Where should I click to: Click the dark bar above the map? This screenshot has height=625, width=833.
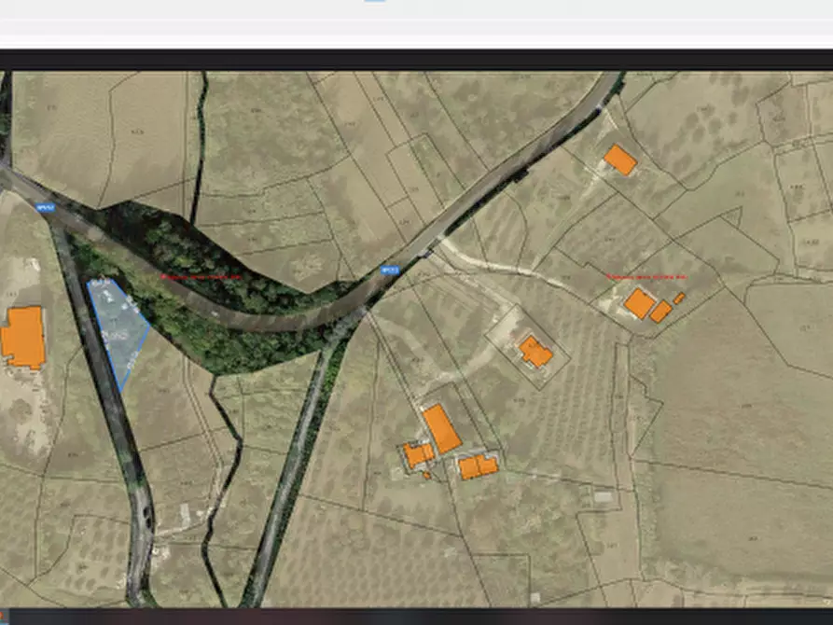pos(416,61)
